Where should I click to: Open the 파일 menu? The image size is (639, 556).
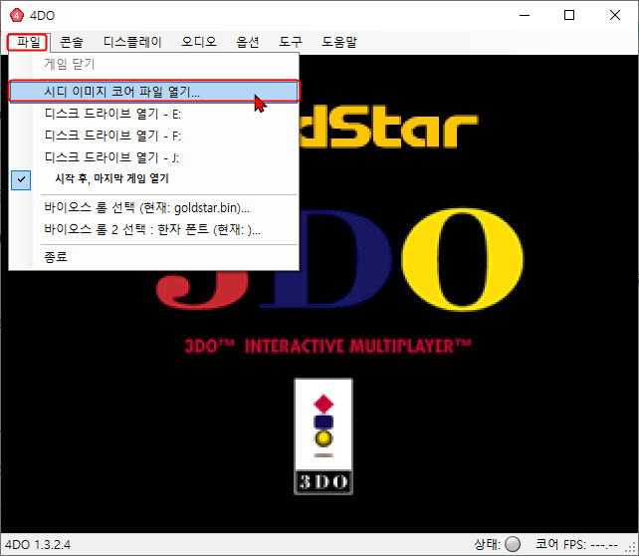pyautogui.click(x=28, y=42)
